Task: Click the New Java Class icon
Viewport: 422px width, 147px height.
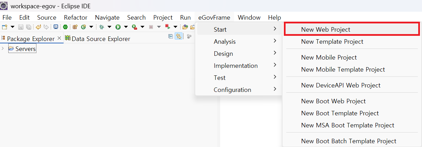Action: click(84, 27)
